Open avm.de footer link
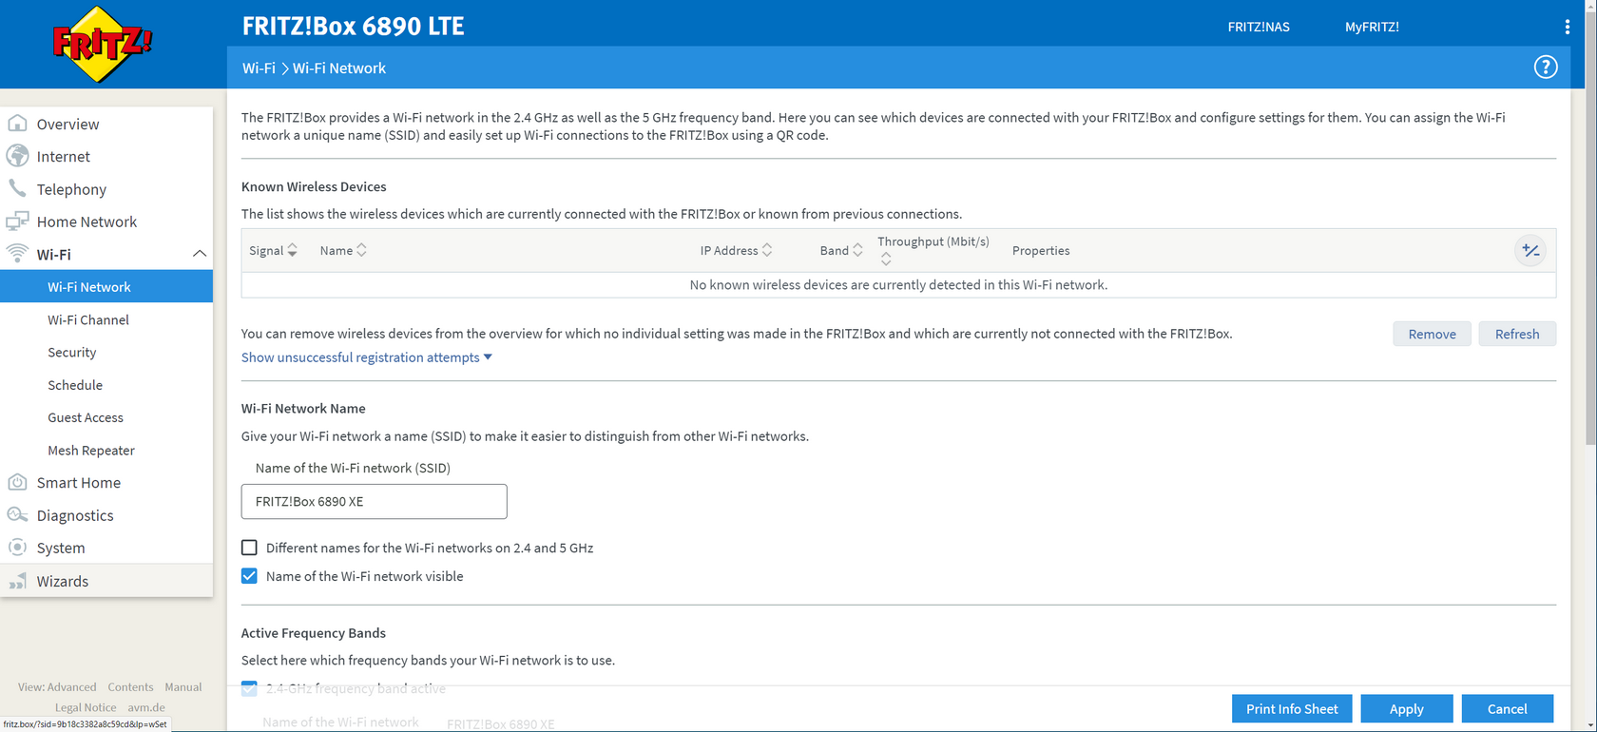This screenshot has height=732, width=1597. [x=146, y=707]
